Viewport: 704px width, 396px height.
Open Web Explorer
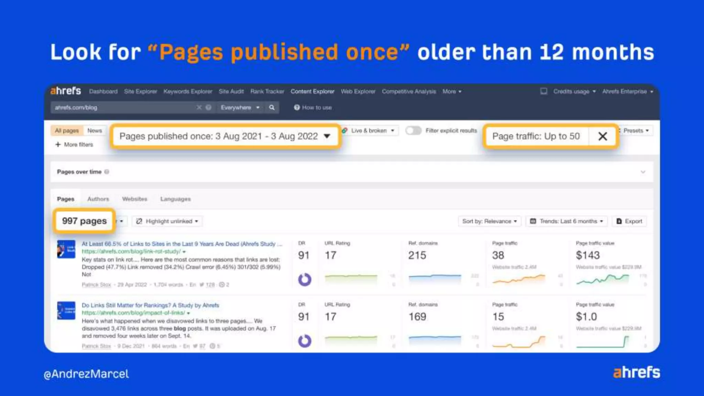[358, 91]
